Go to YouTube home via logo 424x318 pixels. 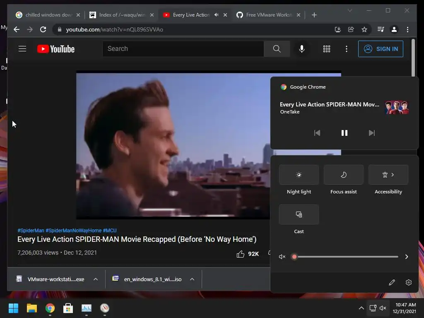tap(56, 49)
